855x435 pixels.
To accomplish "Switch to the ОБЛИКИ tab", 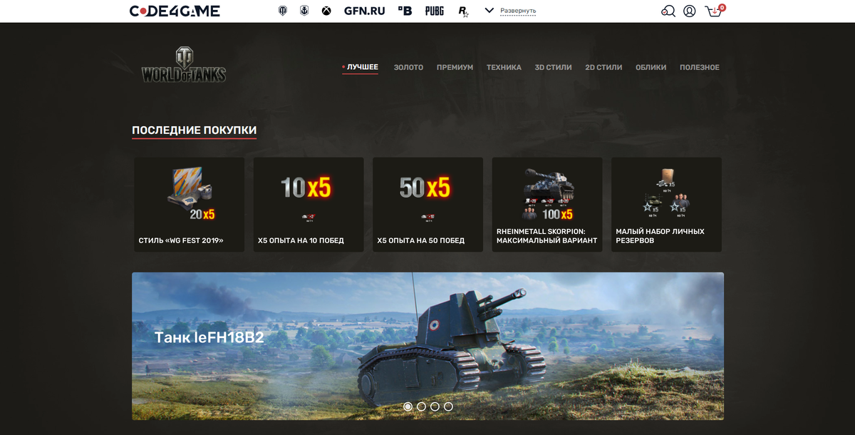I will point(651,67).
